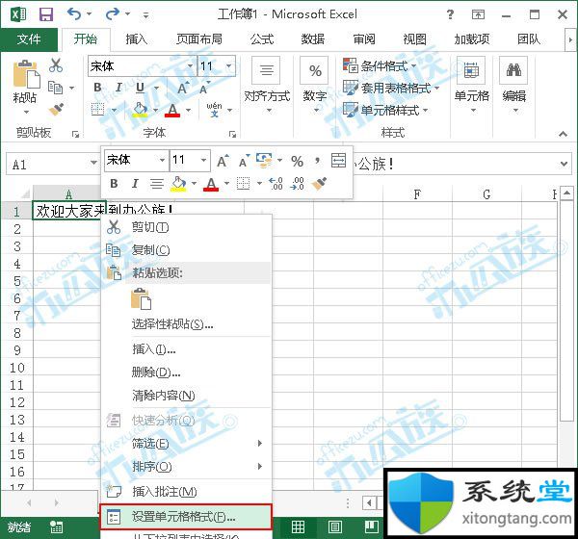Viewport: 578px width, 539px height.
Task: Toggle Bold in the ribbon font group
Action: 97,88
